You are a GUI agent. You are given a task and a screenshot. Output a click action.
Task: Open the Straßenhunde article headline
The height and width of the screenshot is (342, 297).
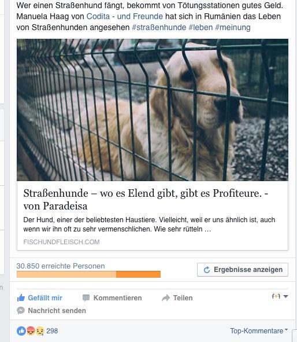[146, 199]
